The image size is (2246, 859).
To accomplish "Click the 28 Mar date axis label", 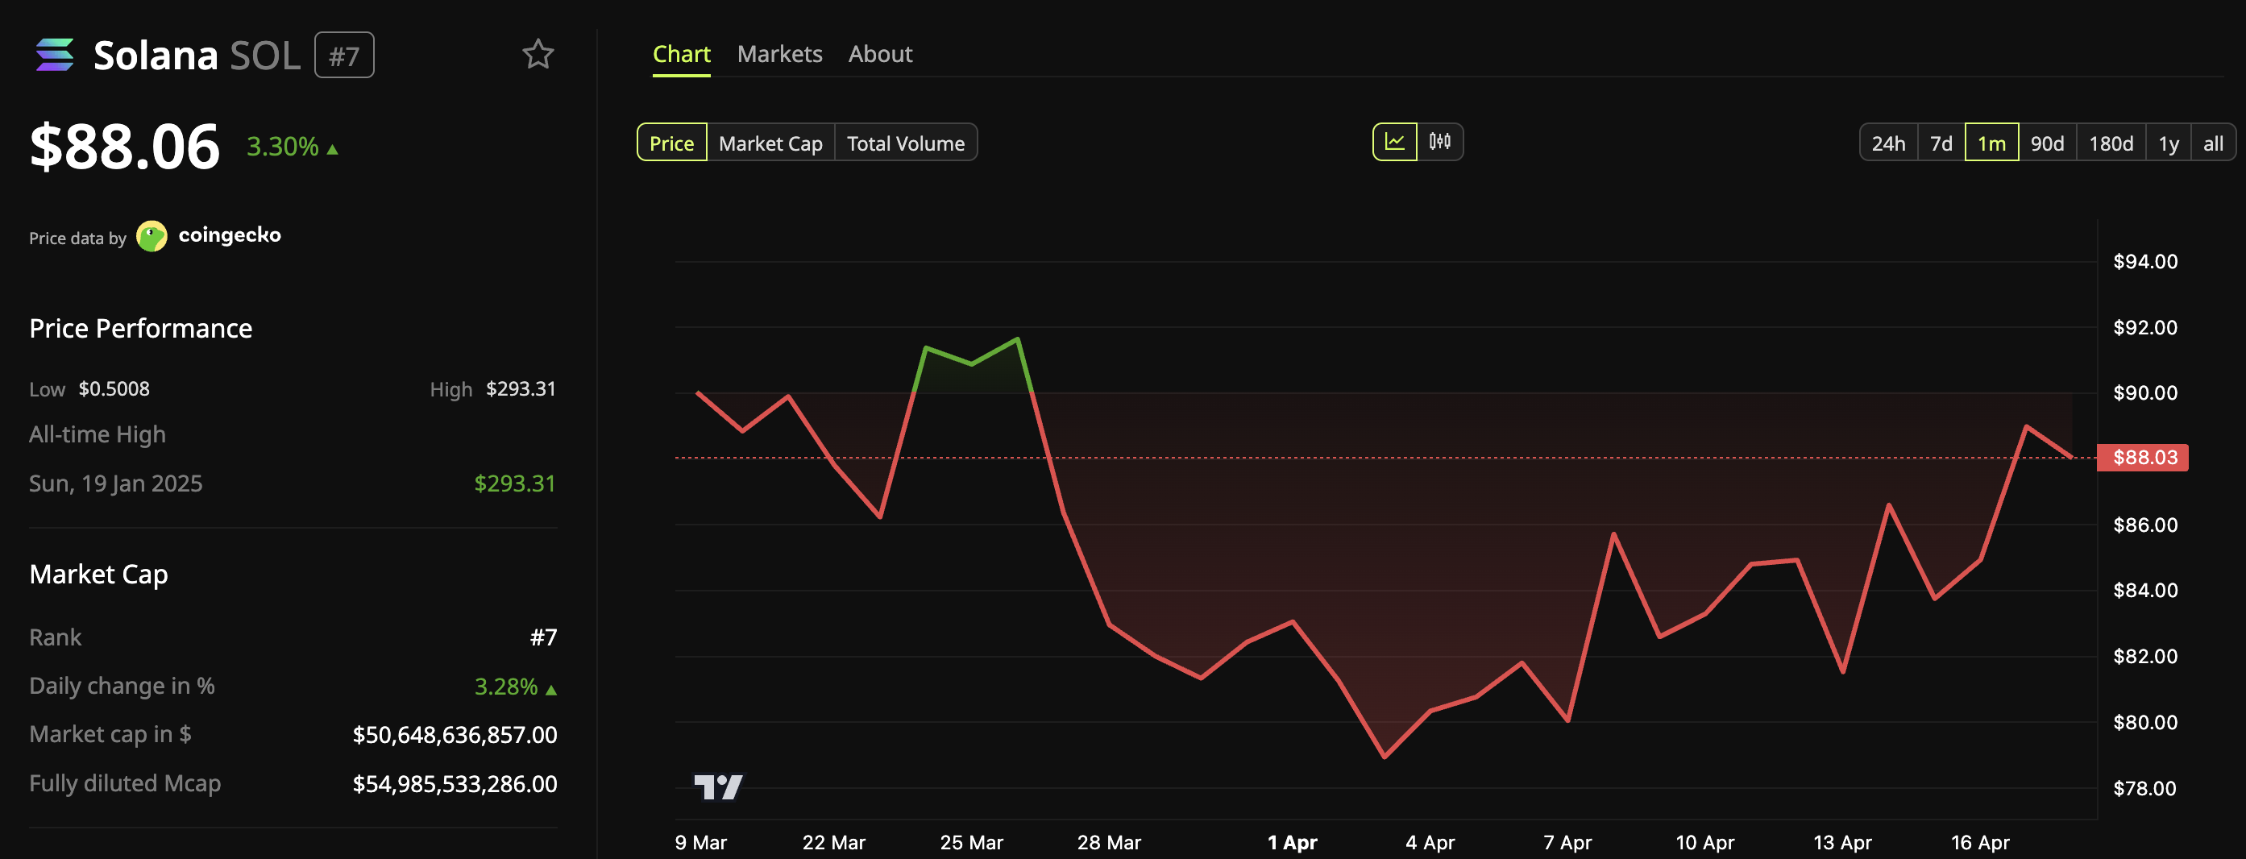I will click(1109, 842).
